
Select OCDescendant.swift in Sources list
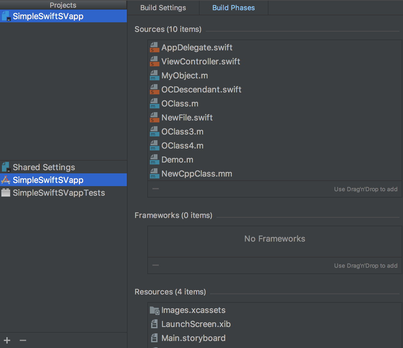click(x=201, y=90)
